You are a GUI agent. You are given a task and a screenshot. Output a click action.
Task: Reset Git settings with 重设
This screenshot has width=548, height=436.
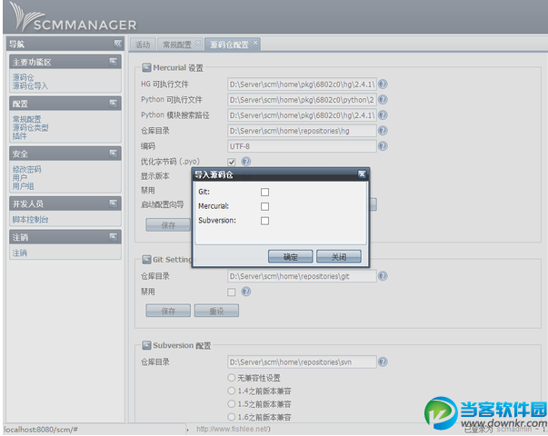point(216,311)
